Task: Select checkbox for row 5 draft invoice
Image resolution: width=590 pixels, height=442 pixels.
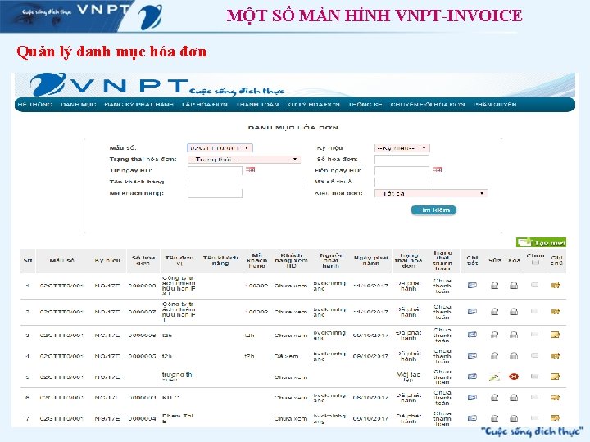Action: pyautogui.click(x=534, y=377)
